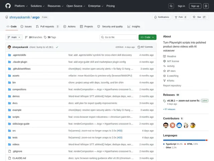This screenshot has width=214, height=161.
Task: Star the argo repository
Action: click(x=199, y=17)
